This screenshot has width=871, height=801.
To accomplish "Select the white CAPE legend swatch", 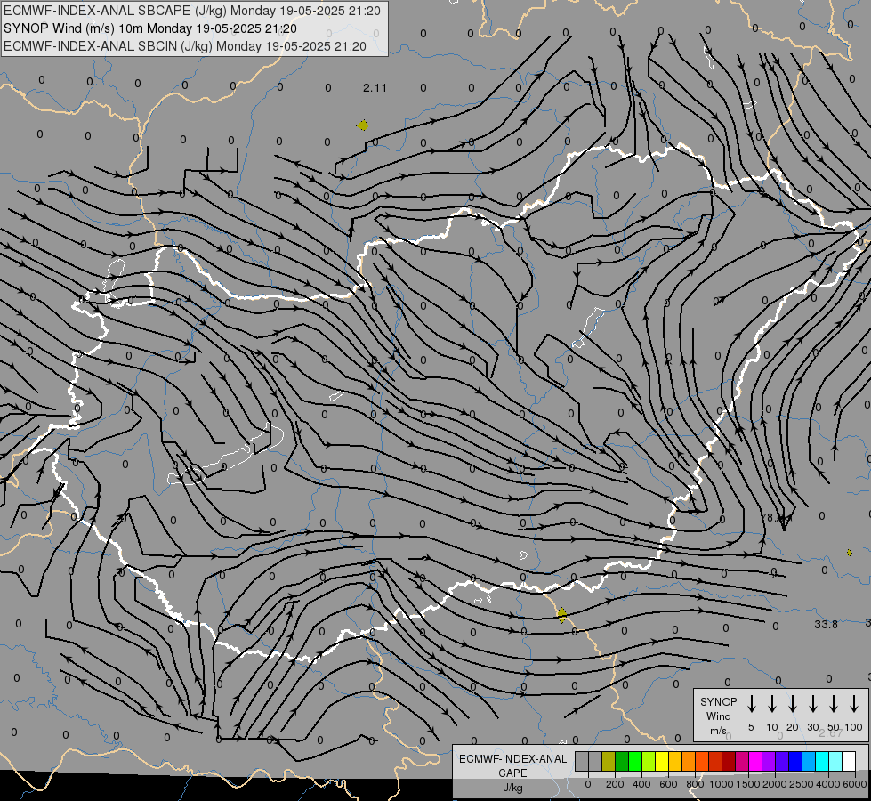I will coord(848,761).
